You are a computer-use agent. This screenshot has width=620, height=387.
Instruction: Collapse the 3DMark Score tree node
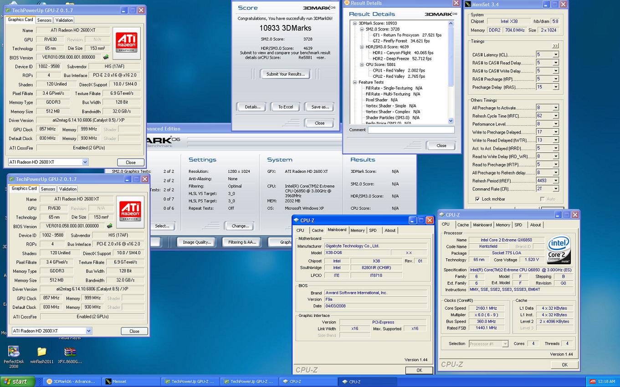[x=354, y=23]
